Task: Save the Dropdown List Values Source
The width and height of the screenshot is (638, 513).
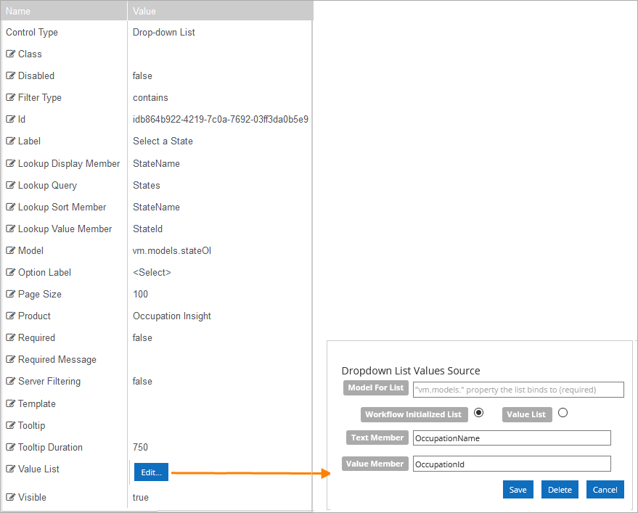Action: (x=518, y=489)
